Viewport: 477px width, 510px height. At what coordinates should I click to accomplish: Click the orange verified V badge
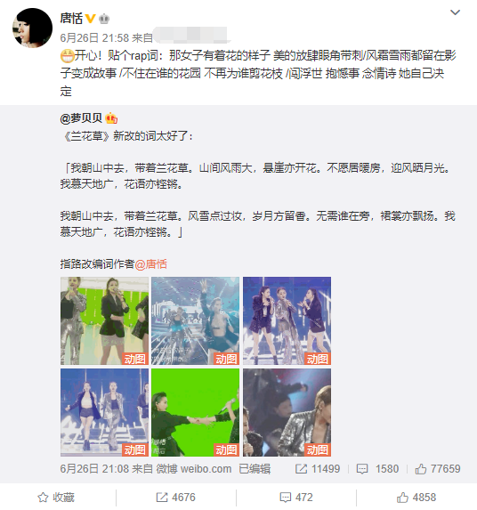pos(90,19)
